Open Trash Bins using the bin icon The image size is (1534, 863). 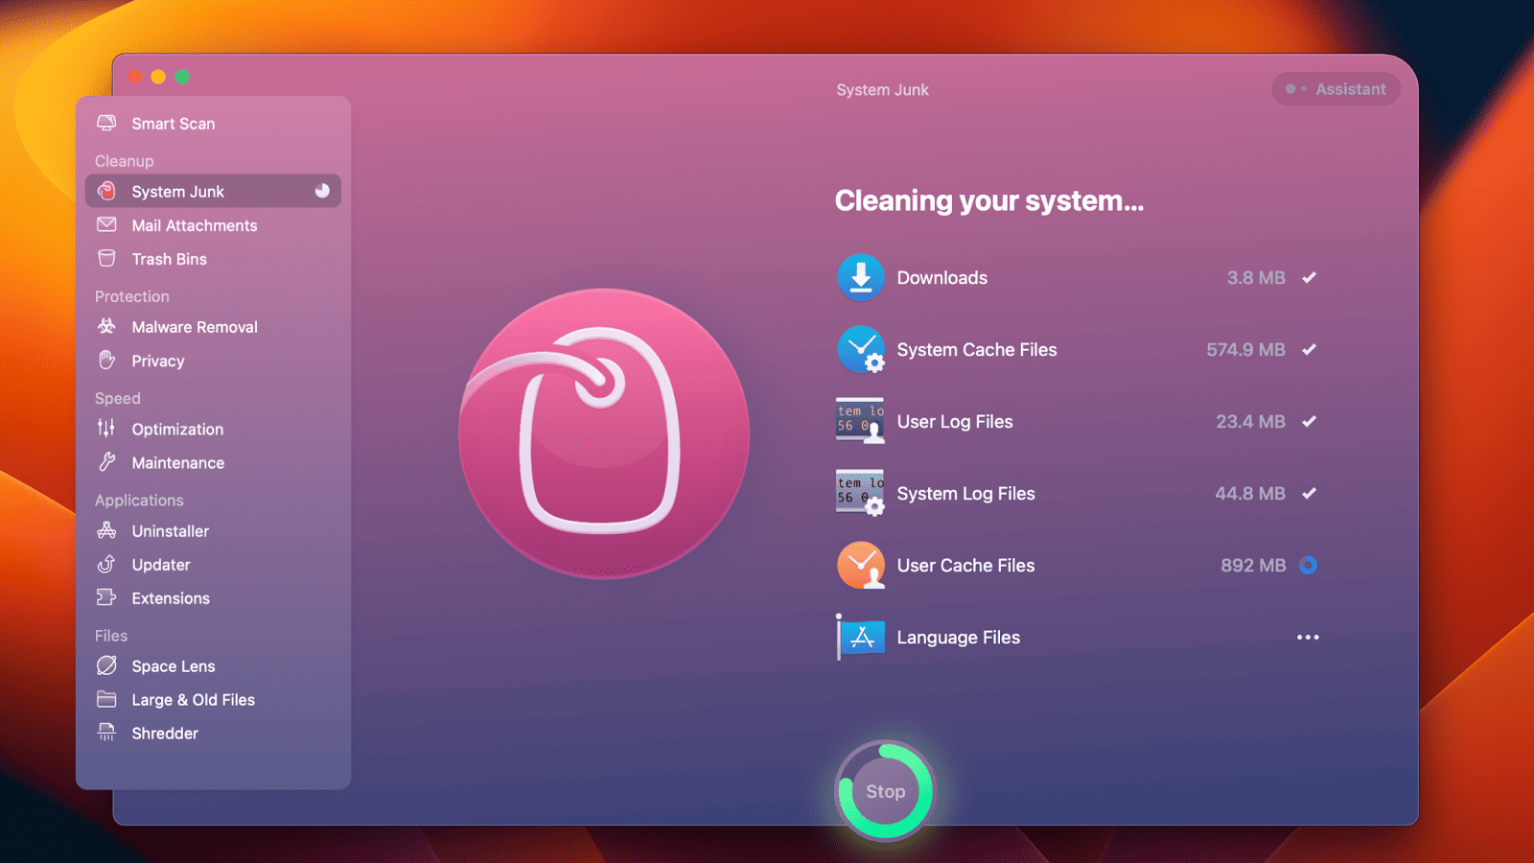click(106, 258)
